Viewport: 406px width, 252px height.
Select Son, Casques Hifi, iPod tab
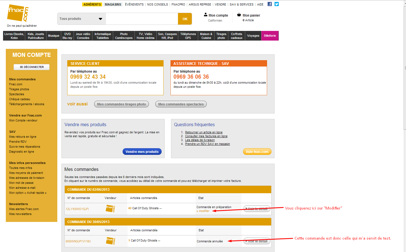click(x=167, y=36)
